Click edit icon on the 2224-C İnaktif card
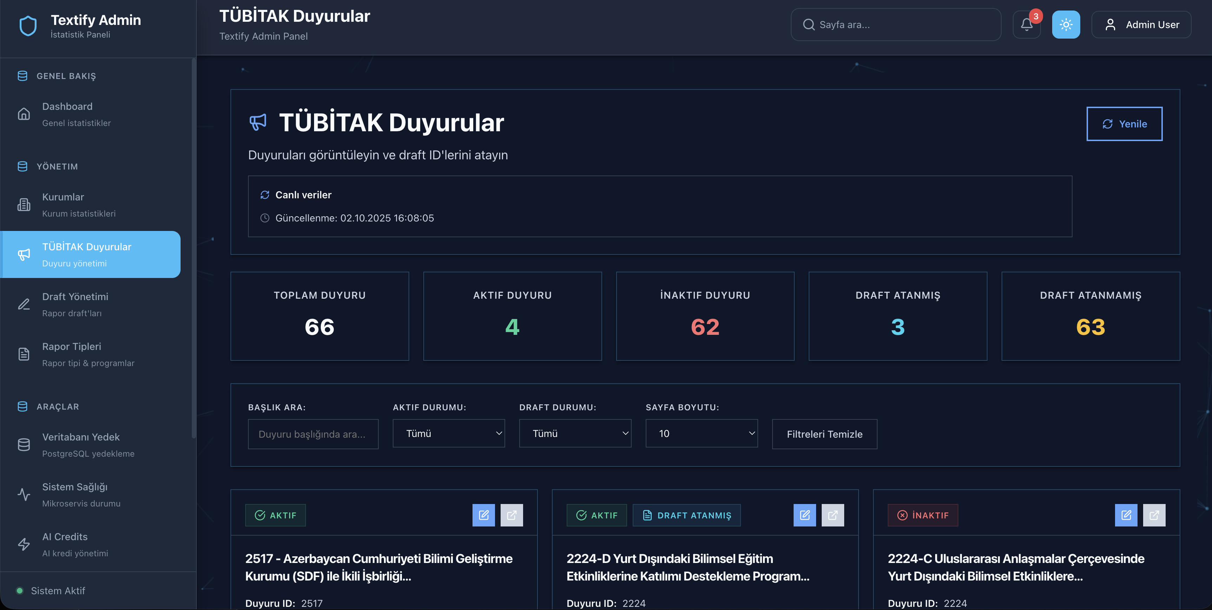 click(1126, 515)
